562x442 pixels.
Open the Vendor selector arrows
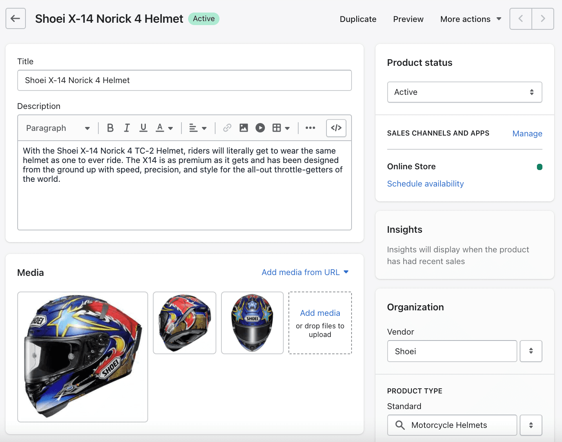point(531,351)
